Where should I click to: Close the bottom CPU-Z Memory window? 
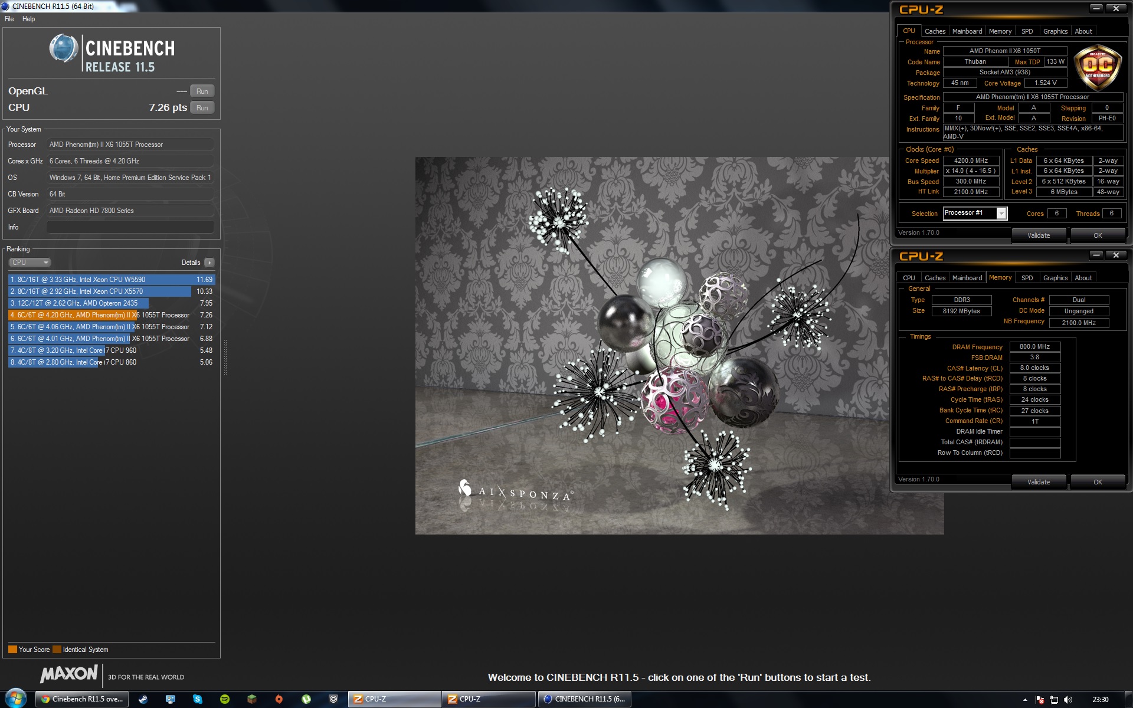(x=1116, y=255)
